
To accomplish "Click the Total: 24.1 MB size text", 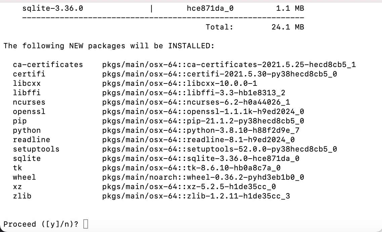I will tap(255, 27).
